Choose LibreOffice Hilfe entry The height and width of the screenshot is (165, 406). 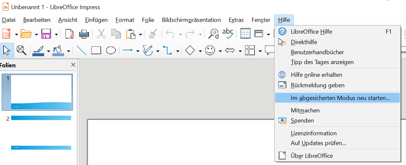(337, 32)
